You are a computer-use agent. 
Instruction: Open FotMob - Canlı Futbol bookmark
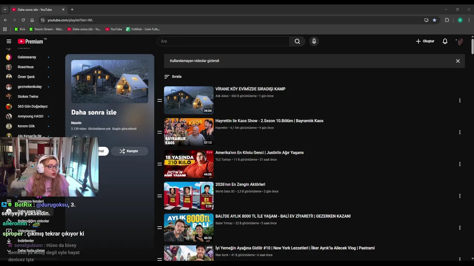click(143, 29)
